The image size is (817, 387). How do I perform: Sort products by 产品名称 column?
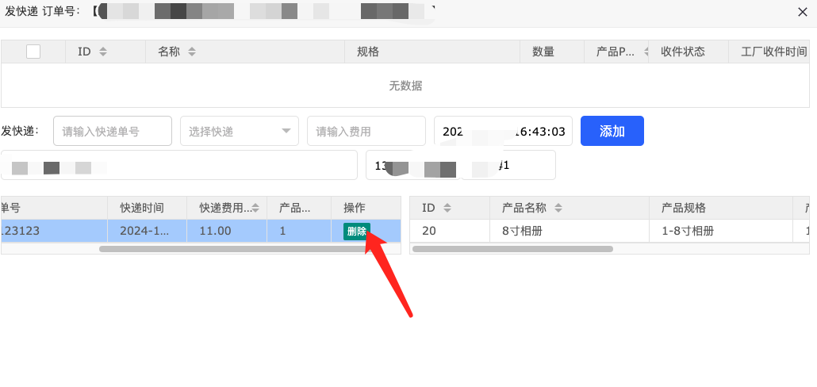click(x=558, y=208)
